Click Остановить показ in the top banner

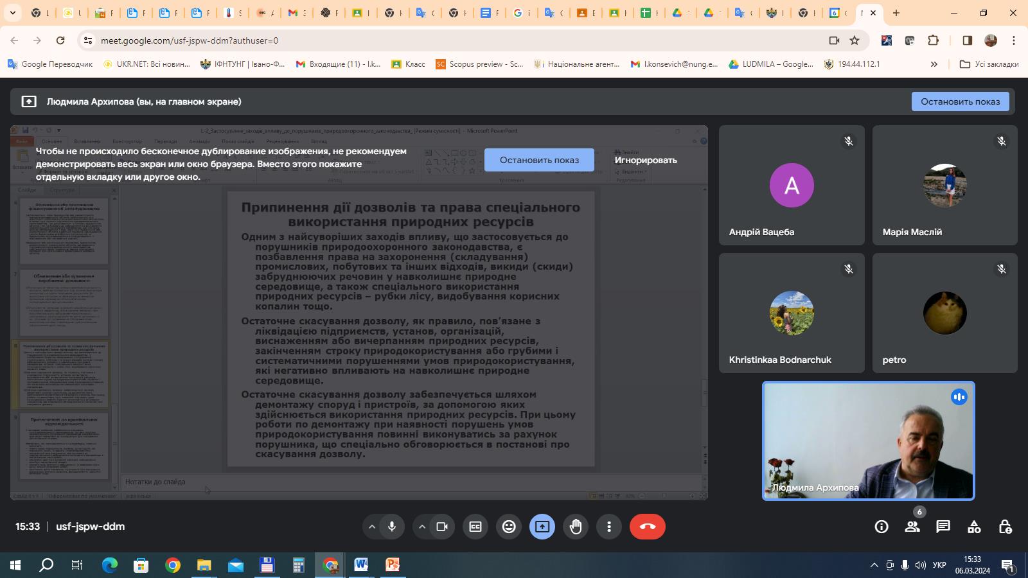pos(960,101)
